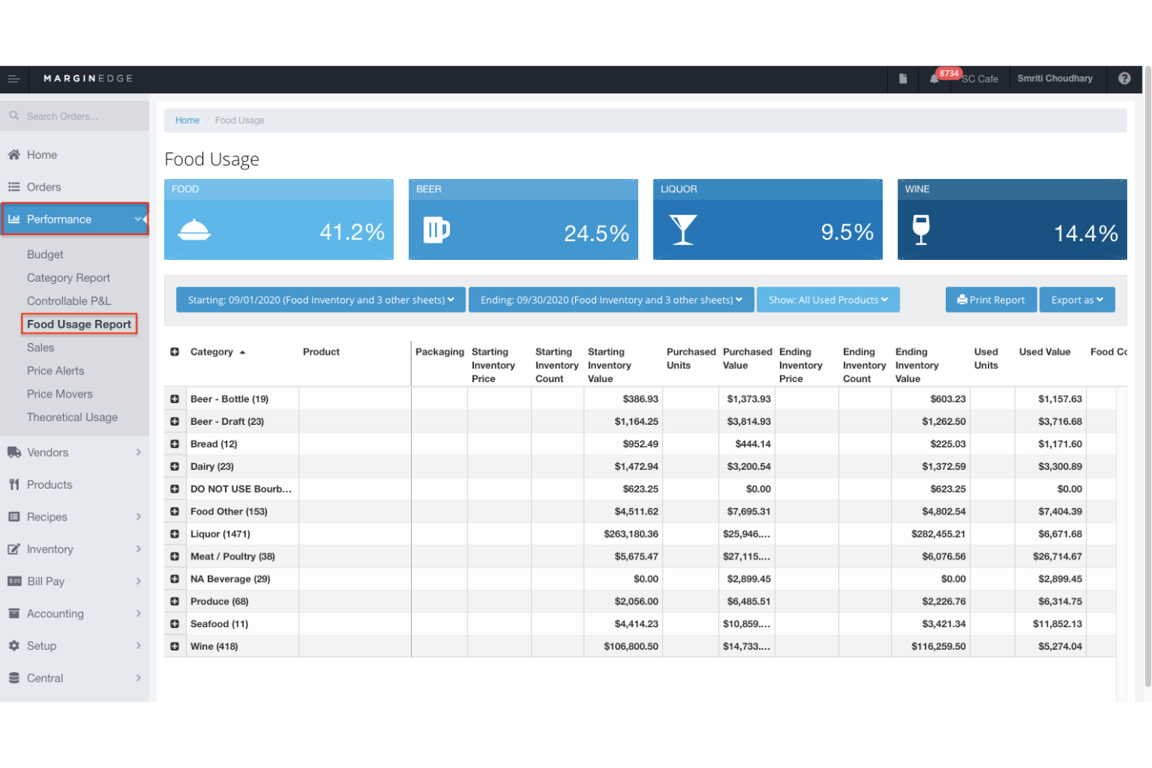Open the Export as dropdown
The image size is (1152, 768).
[1076, 300]
